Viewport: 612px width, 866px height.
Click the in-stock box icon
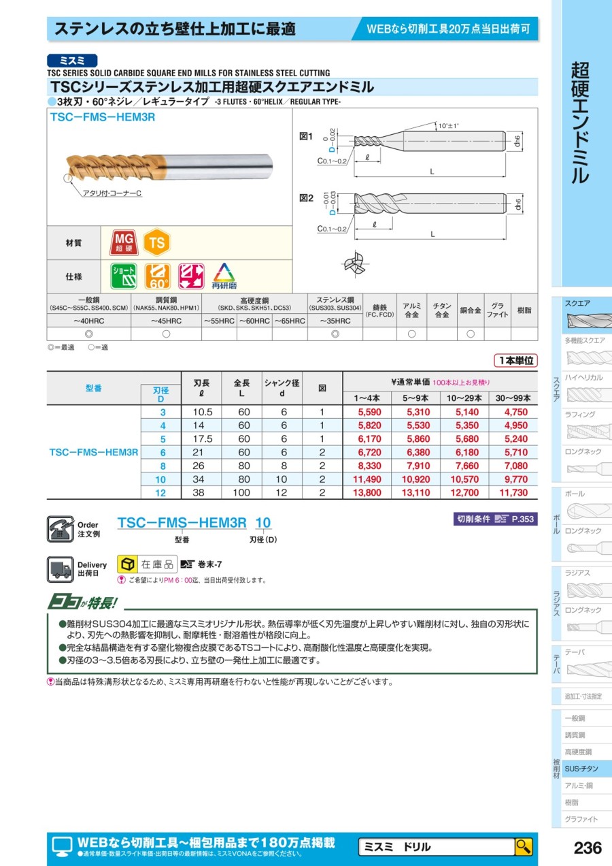127,564
